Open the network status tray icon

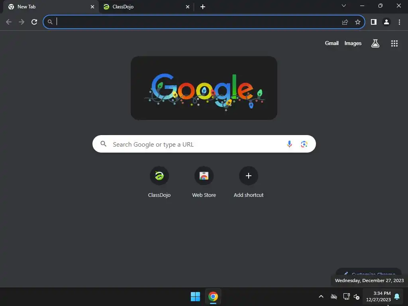[x=346, y=296]
